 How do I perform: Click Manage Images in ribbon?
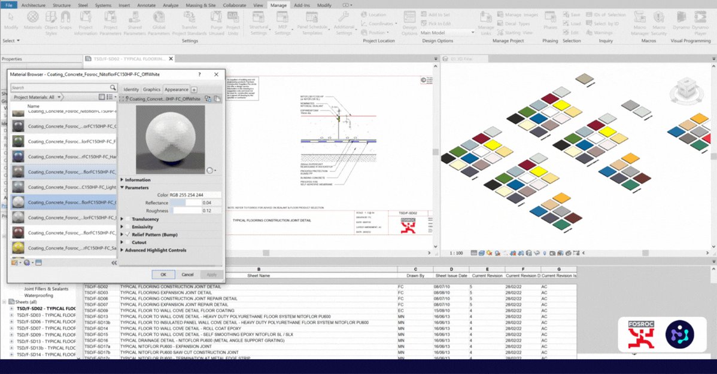pos(518,14)
